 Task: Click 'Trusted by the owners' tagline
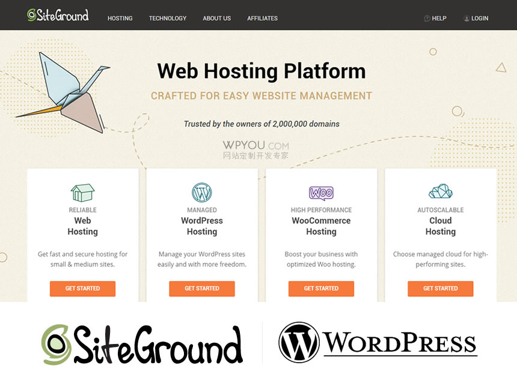pos(262,124)
